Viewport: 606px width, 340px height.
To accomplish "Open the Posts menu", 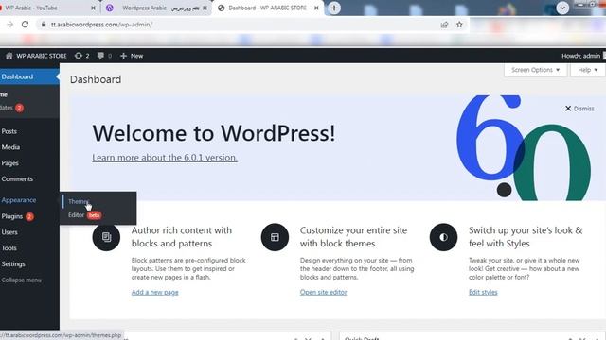I will pyautogui.click(x=28, y=131).
